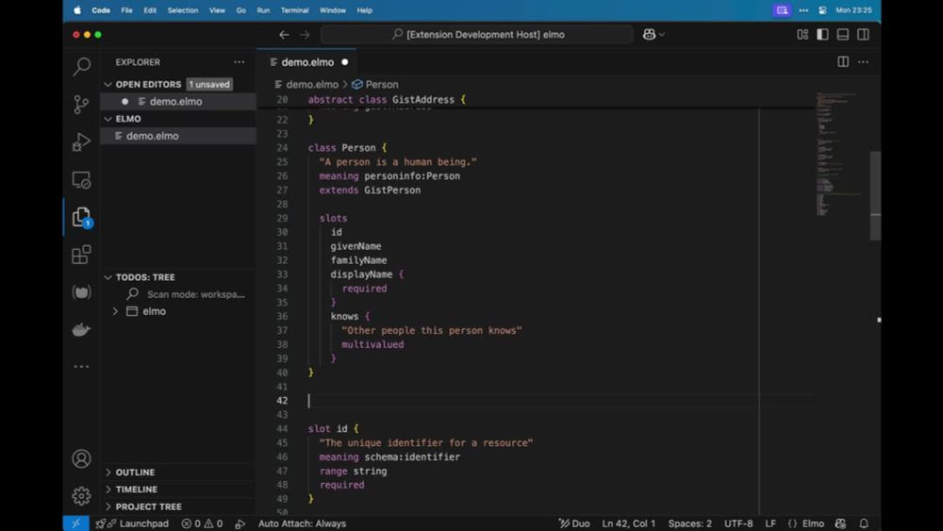Screen dimensions: 943x531
Task: Open GitLab fox icon view
Action: pyautogui.click(x=81, y=292)
